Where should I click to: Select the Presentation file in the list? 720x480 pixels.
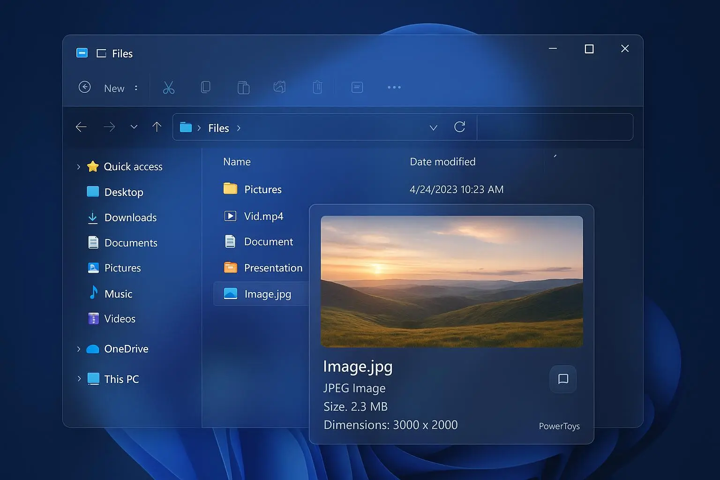pos(273,268)
